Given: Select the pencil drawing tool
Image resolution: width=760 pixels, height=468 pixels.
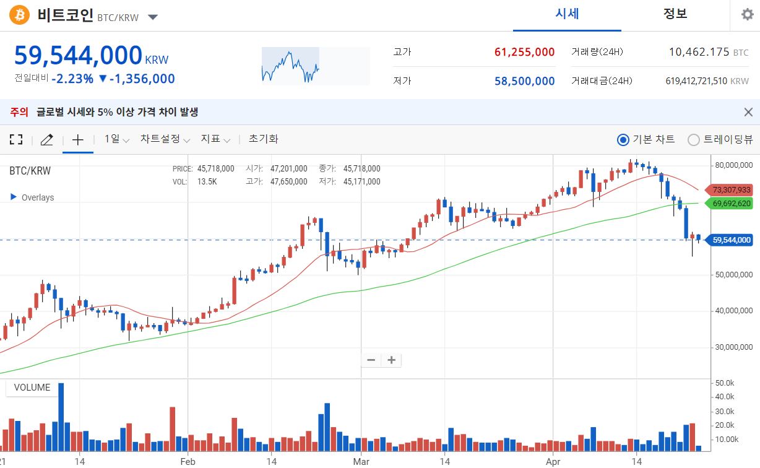Looking at the screenshot, I should (46, 140).
